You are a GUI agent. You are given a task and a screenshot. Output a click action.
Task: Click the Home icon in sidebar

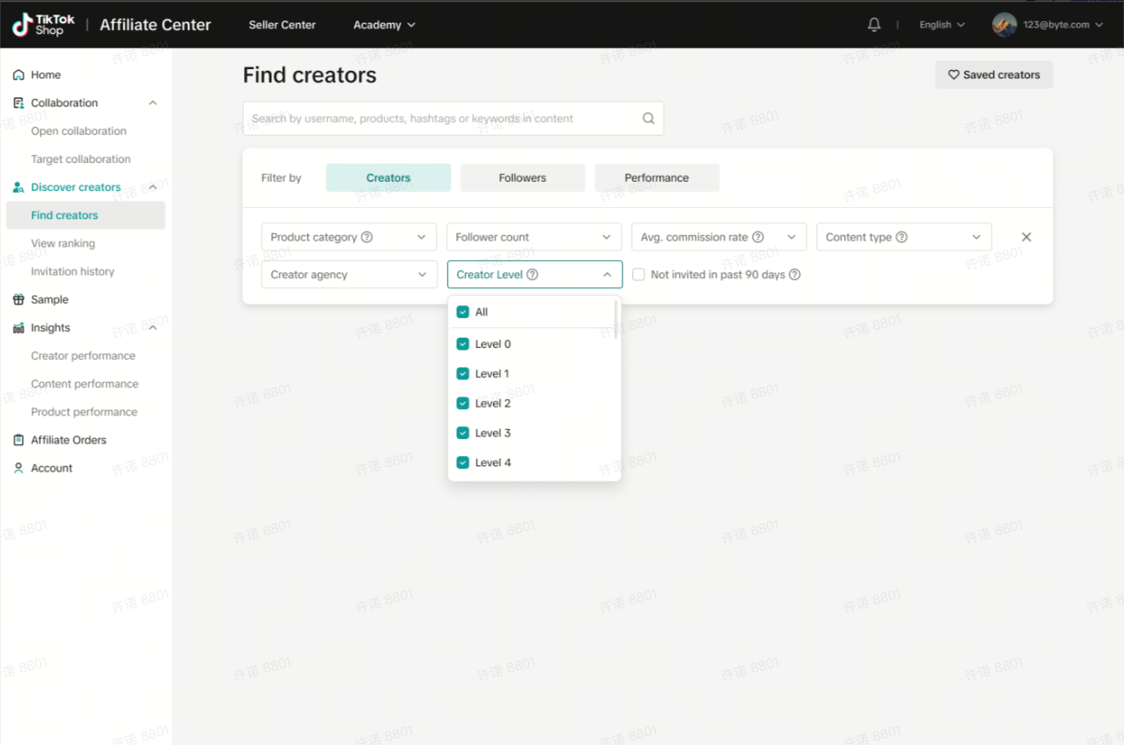pyautogui.click(x=19, y=75)
